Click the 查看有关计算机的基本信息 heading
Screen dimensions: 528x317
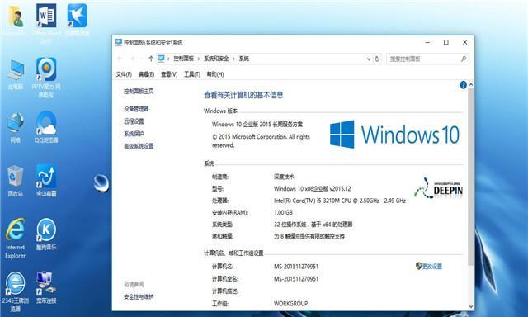243,95
